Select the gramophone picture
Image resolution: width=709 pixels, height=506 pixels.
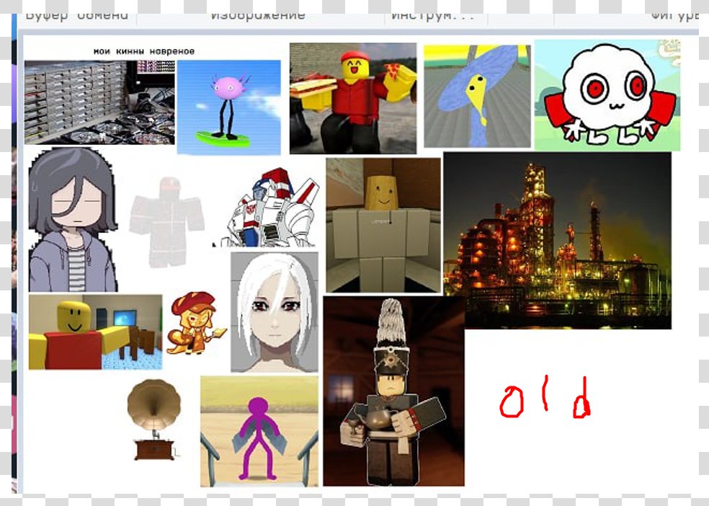pyautogui.click(x=153, y=420)
